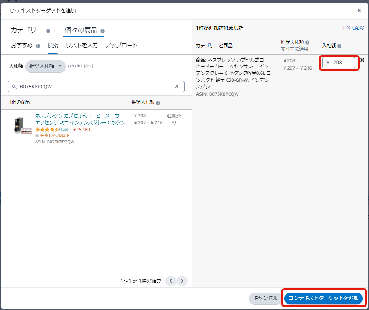Click info icon beside 在庫レベル低下 warning
369x310 pixels.
pyautogui.click(x=37, y=136)
